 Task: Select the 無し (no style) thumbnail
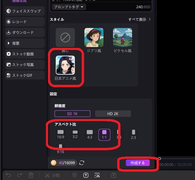pos(65,38)
